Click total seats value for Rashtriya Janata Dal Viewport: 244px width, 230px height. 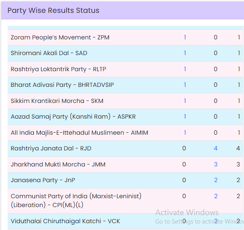pos(238,148)
